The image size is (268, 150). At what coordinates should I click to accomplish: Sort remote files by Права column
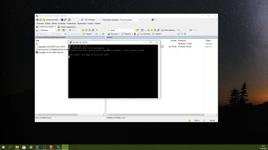pos(208,41)
